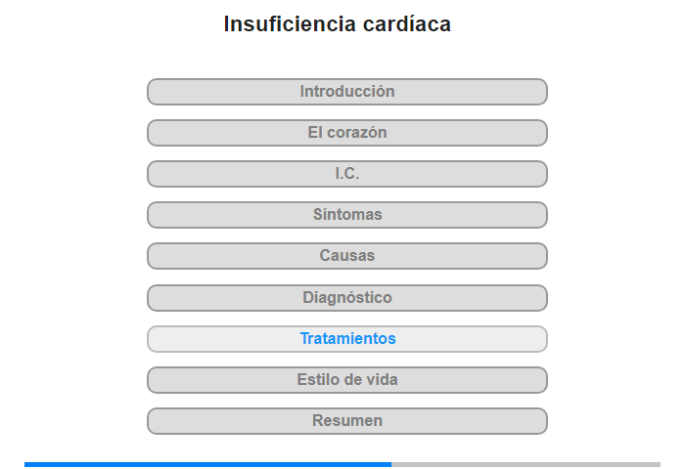Click the Insuficiencia cardíaca heading
Screen dimensions: 685x469
coord(338,24)
